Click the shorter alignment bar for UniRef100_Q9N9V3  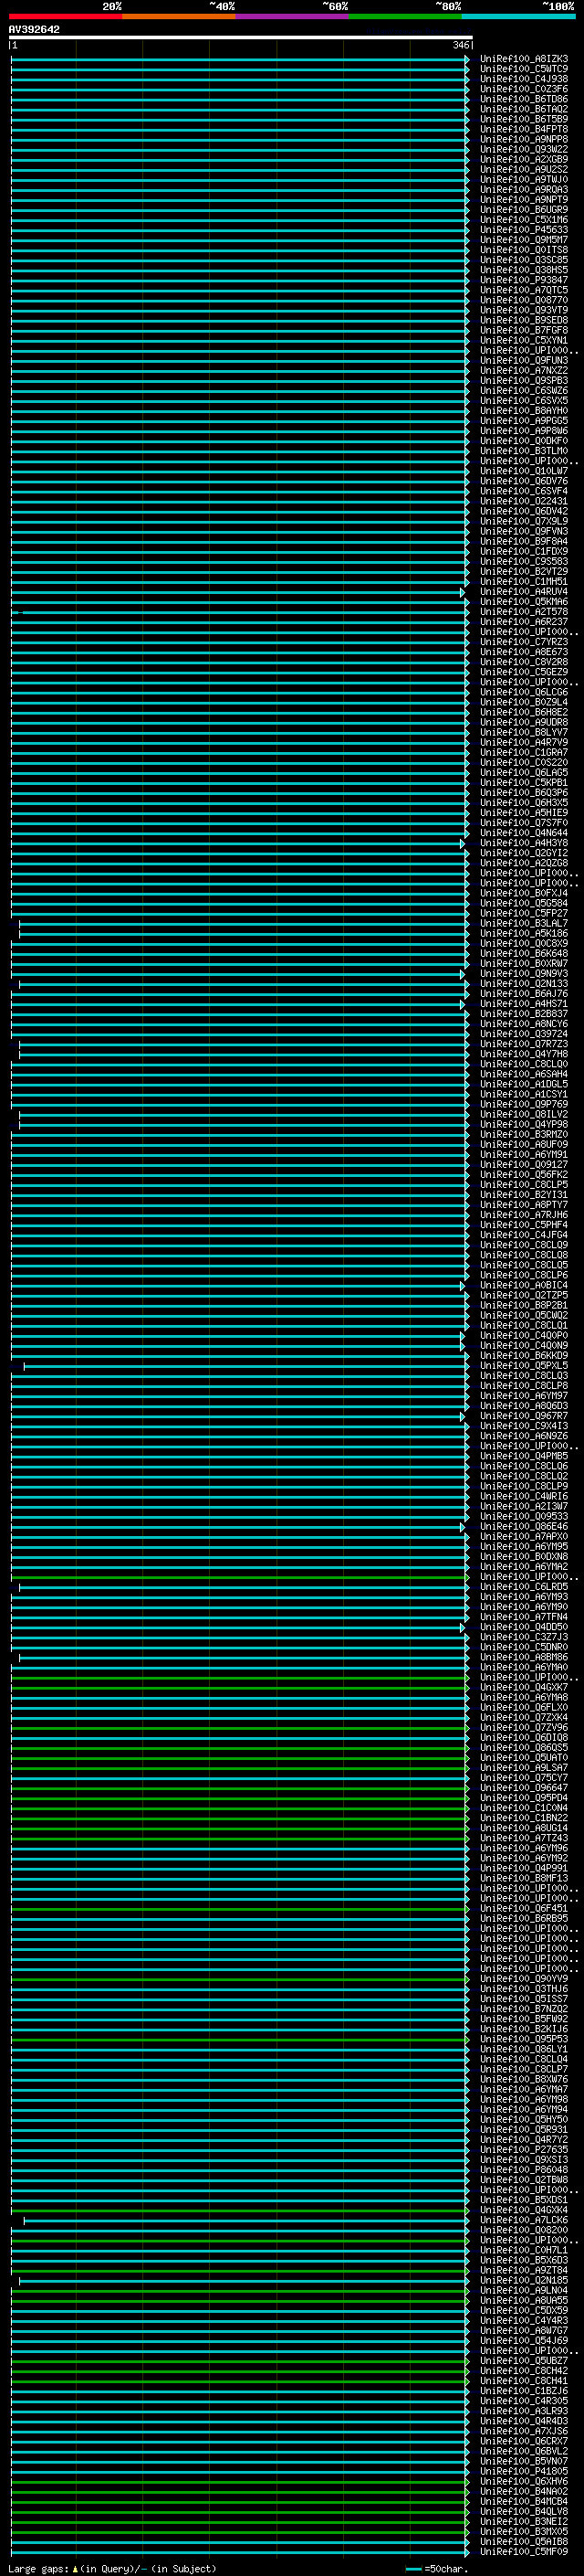pos(237,974)
